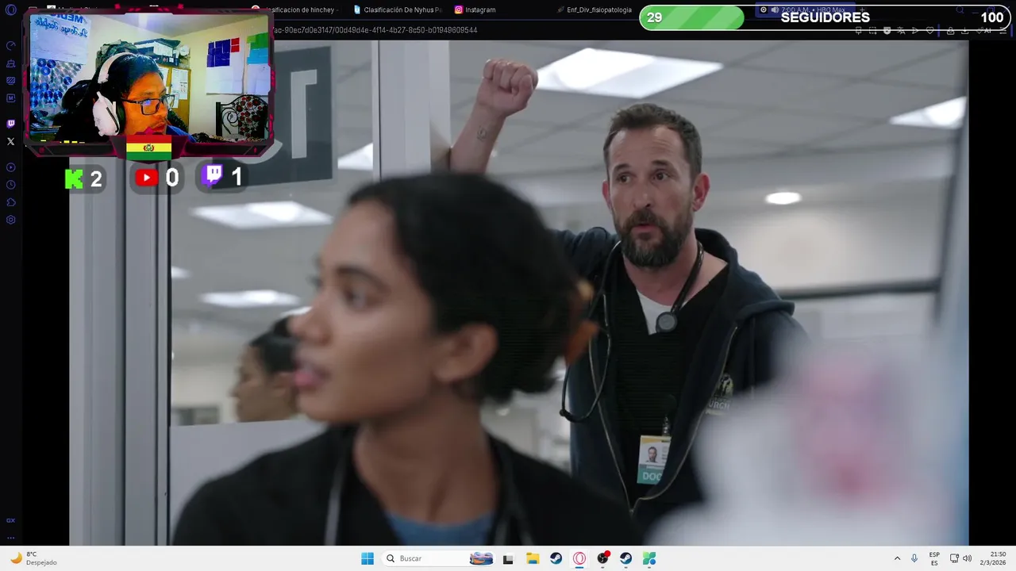Expand the hidden system tray icons chevron

[897, 558]
